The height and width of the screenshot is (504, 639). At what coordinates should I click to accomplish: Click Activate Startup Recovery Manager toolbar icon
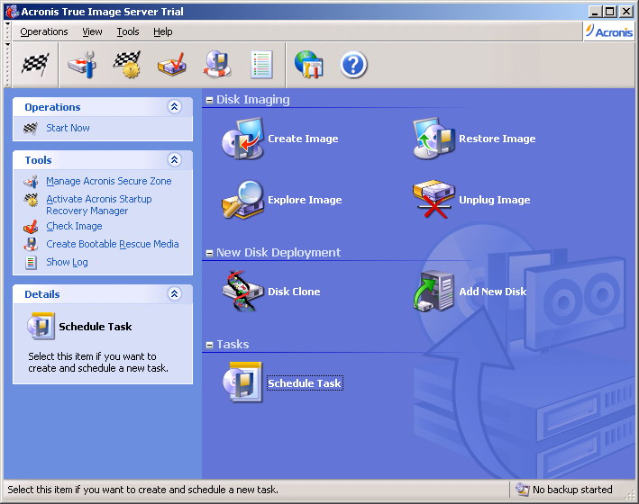click(127, 65)
